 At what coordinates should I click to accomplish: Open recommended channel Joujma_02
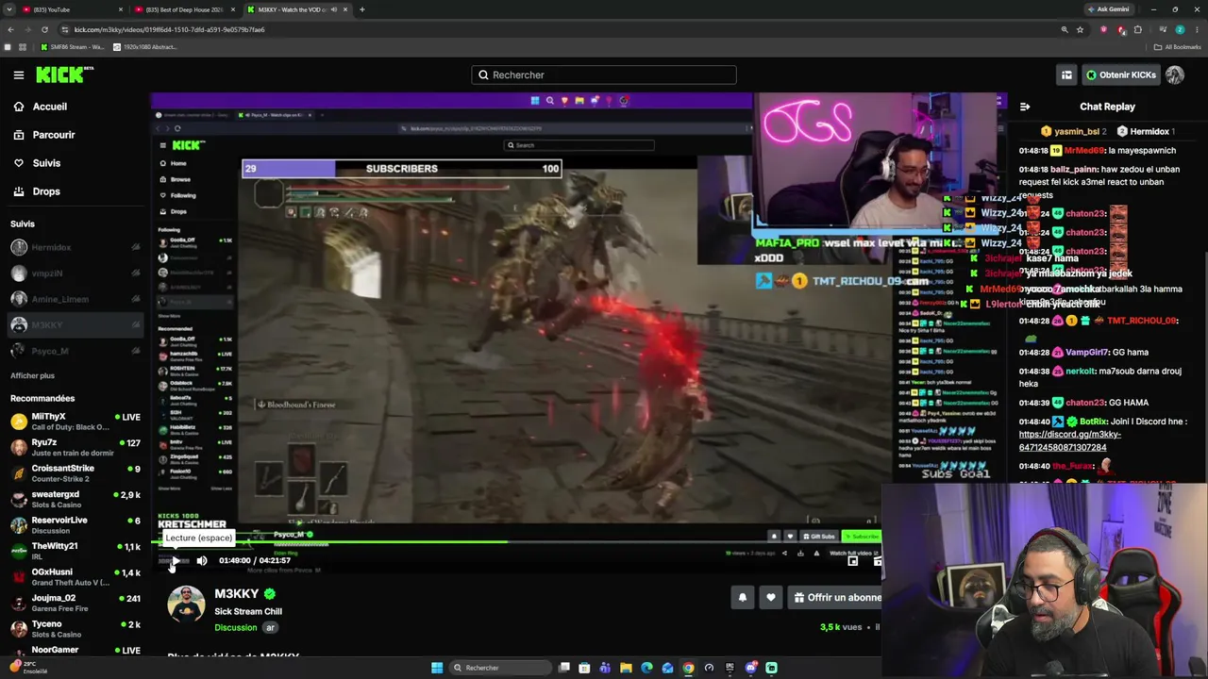(x=75, y=603)
